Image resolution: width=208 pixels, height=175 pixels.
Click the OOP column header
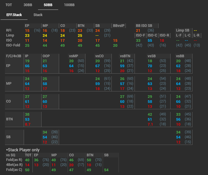pyautogui.click(x=46, y=56)
